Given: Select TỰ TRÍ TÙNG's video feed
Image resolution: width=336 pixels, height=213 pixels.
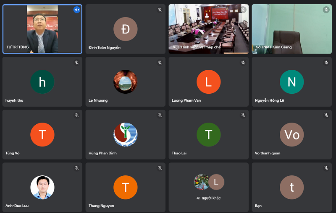Looking at the screenshot, I should pos(42,29).
